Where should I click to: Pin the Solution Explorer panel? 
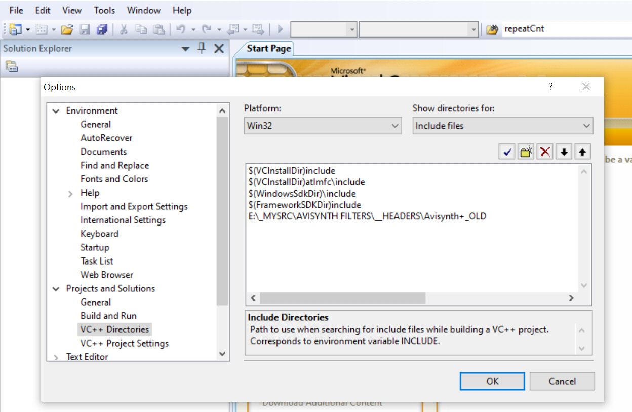coord(202,48)
